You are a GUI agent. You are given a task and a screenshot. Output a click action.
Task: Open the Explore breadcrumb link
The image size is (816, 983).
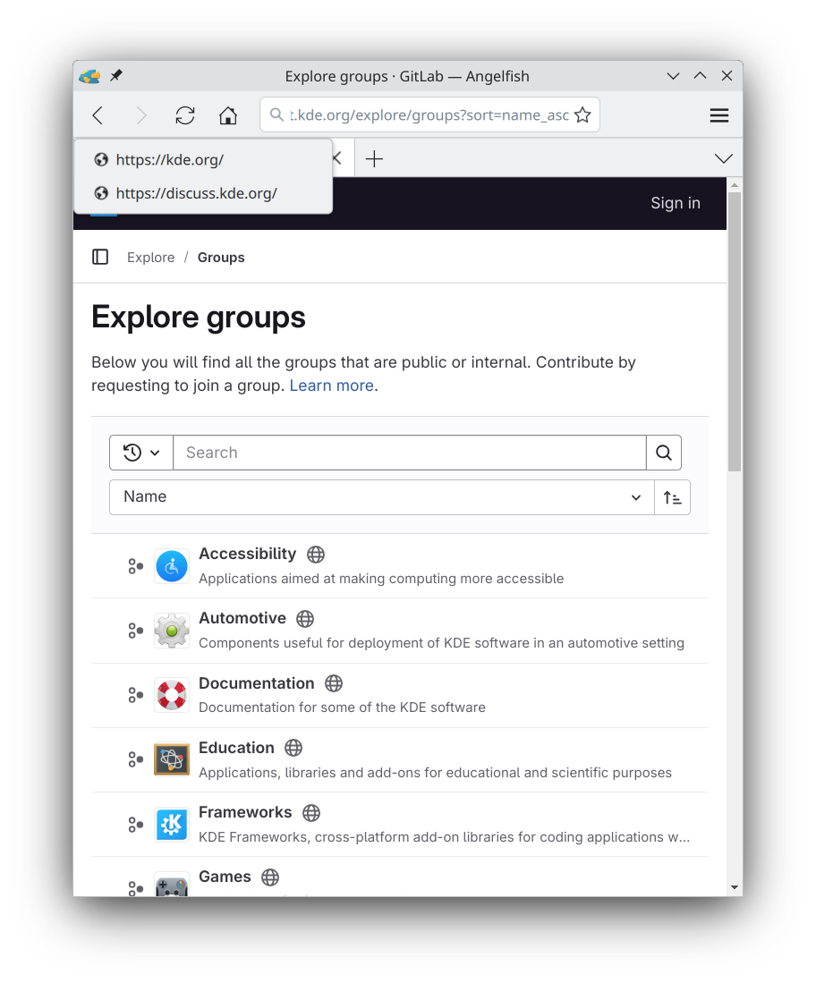pyautogui.click(x=151, y=258)
